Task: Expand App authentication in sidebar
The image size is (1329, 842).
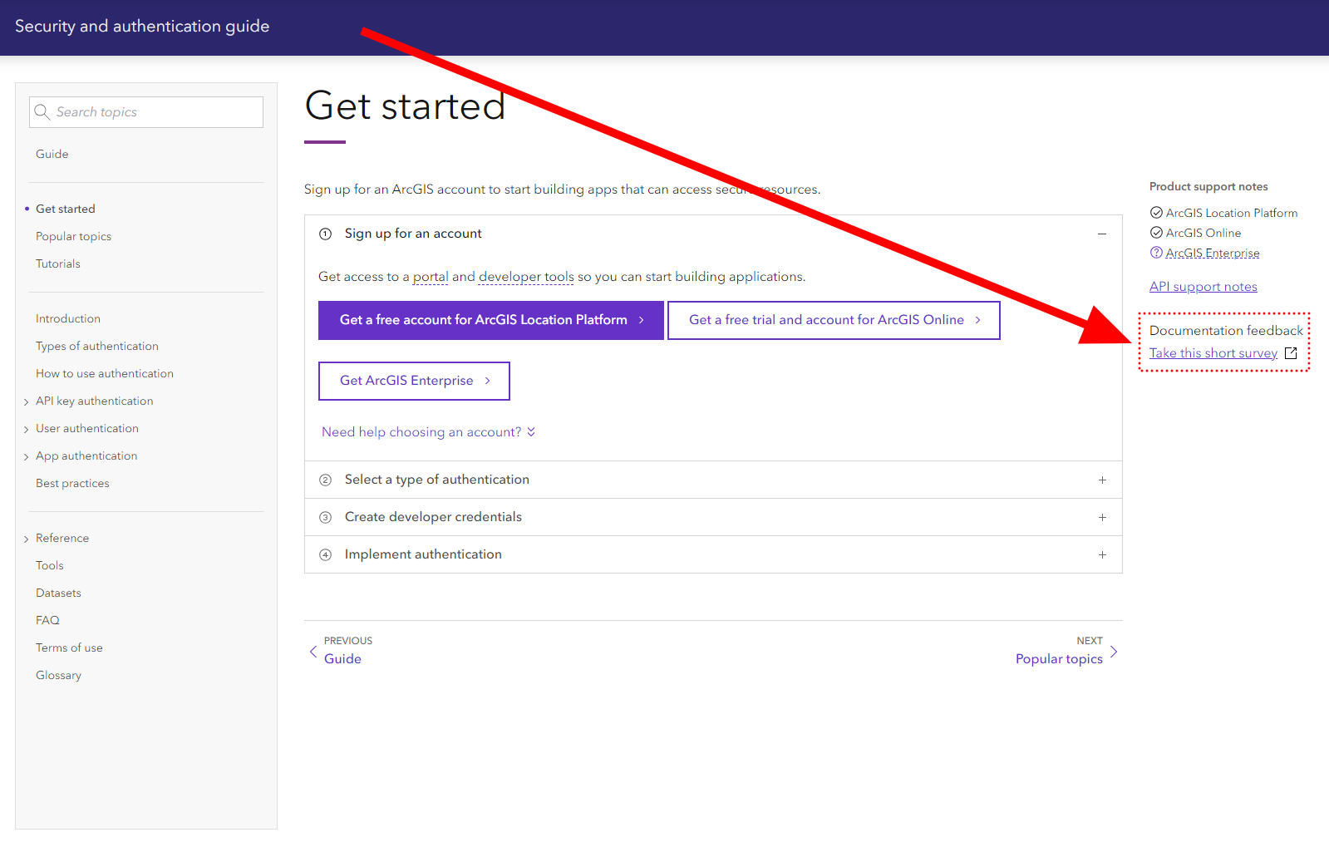Action: [27, 456]
